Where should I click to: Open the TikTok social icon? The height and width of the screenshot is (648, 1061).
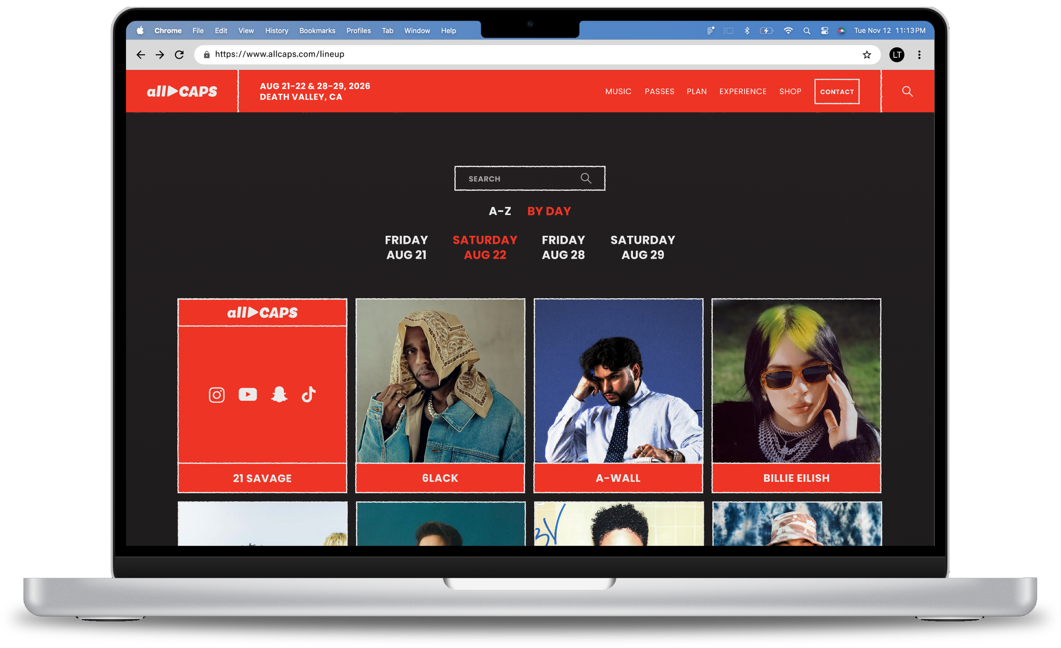308,394
